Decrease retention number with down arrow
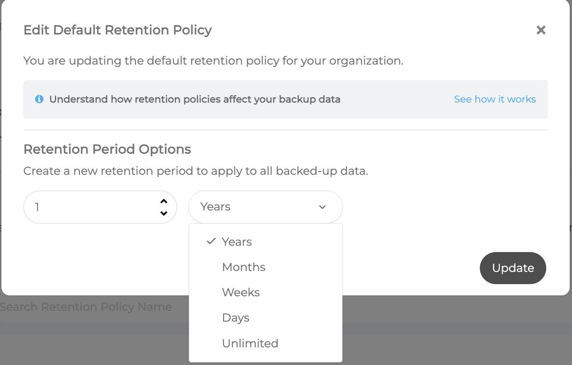The height and width of the screenshot is (365, 572). [x=164, y=213]
